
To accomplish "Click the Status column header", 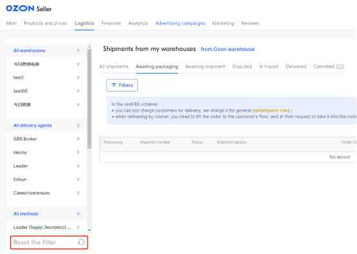I will [197, 142].
